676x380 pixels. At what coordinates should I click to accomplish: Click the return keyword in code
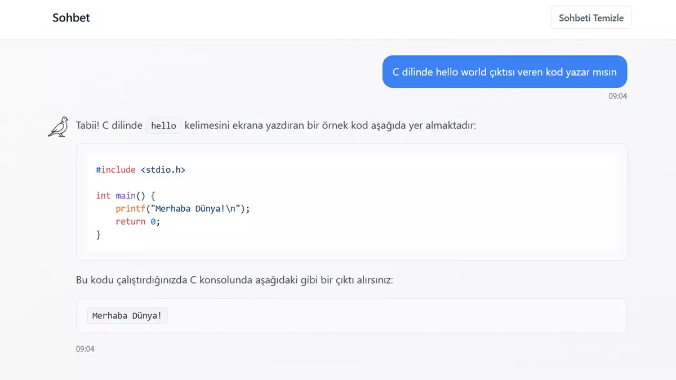tap(130, 221)
